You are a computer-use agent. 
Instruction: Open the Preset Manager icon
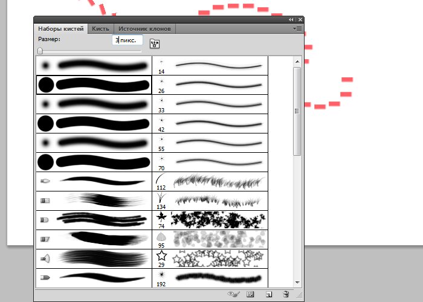tap(251, 294)
